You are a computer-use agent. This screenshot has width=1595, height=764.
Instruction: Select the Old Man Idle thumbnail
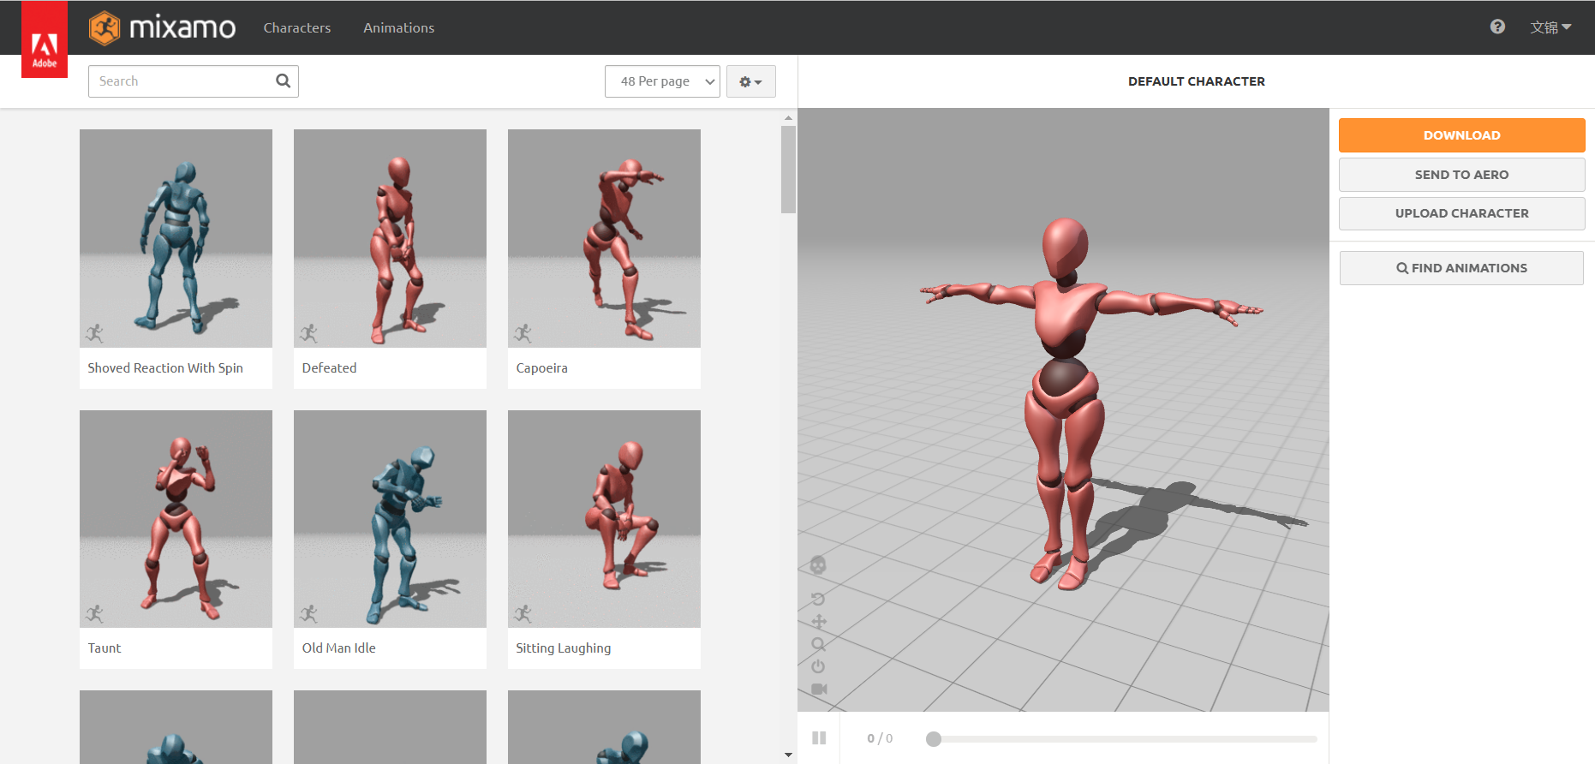[x=390, y=519]
